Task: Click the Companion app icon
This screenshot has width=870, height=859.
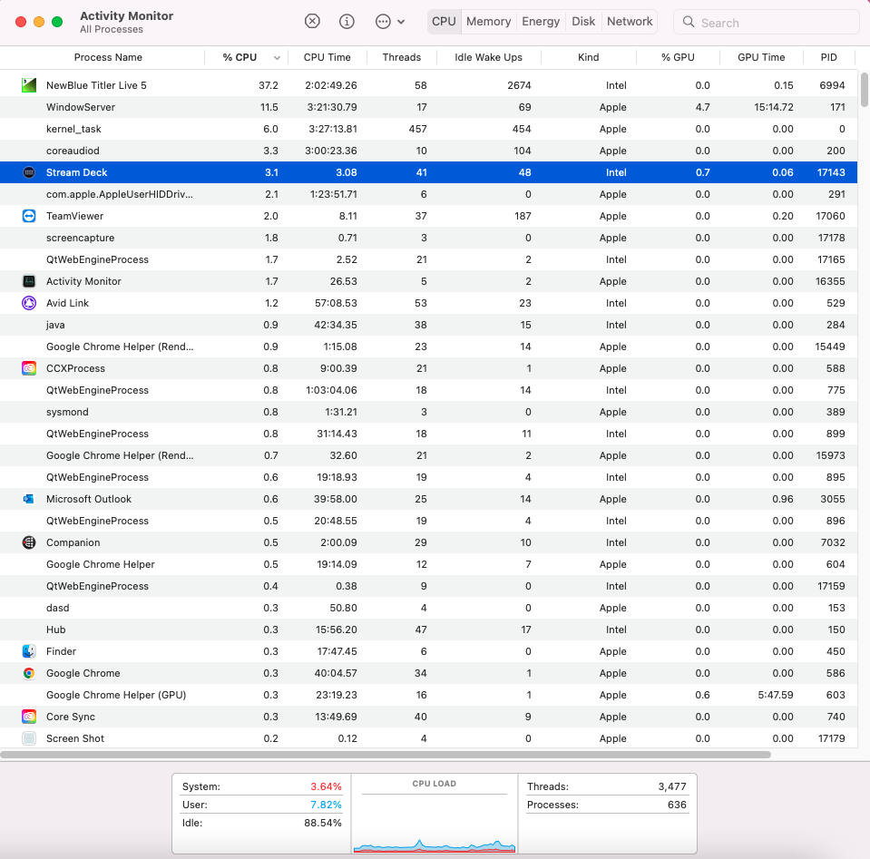Action: coord(27,542)
